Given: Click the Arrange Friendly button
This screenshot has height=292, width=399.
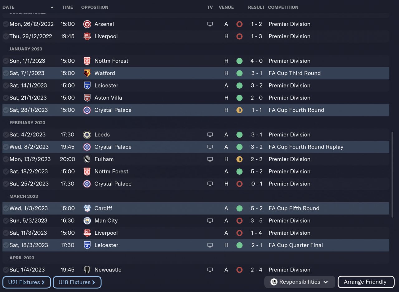Looking at the screenshot, I should pyautogui.click(x=365, y=282).
